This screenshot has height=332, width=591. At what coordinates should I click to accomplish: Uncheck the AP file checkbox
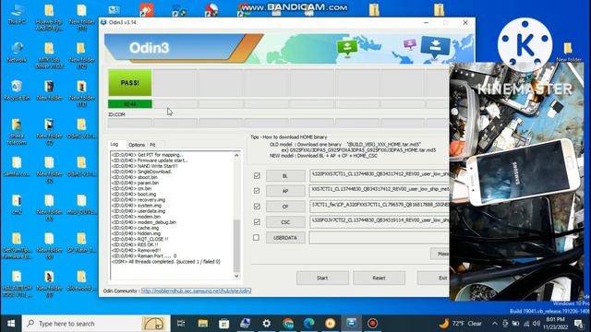pos(257,191)
